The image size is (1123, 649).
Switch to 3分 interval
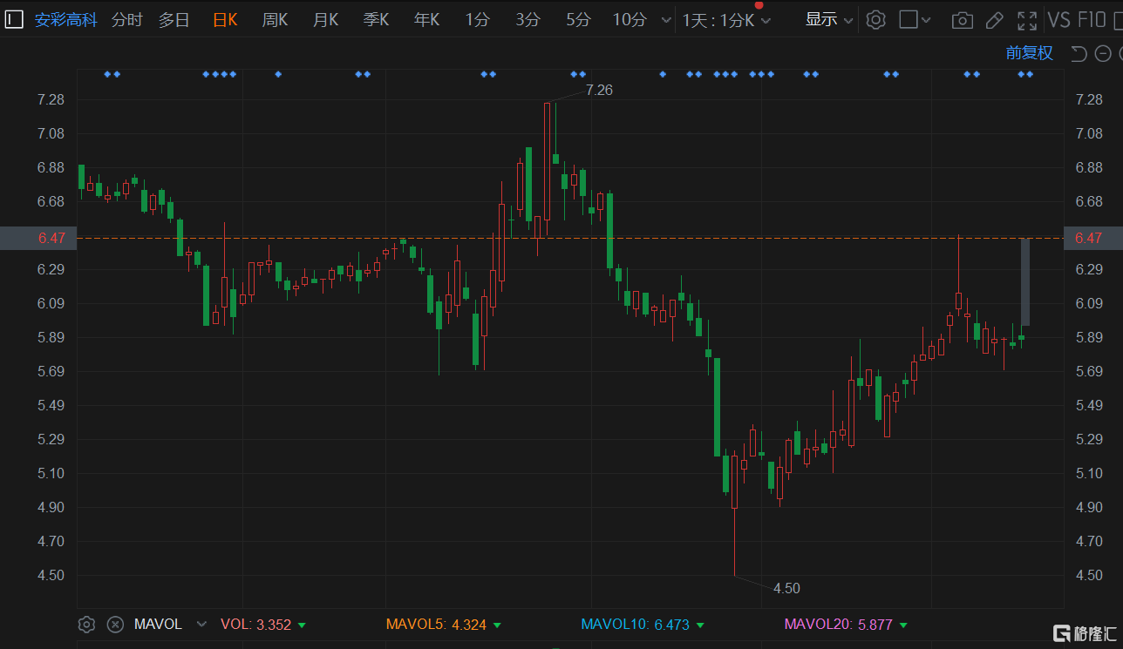pos(527,20)
